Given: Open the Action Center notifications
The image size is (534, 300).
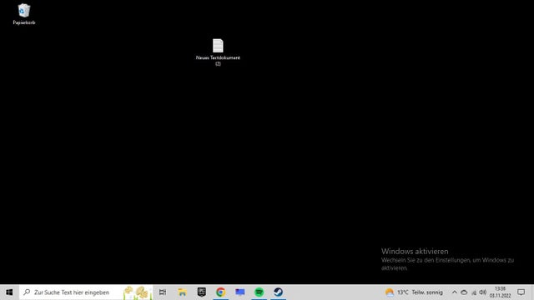Looking at the screenshot, I should (521, 292).
